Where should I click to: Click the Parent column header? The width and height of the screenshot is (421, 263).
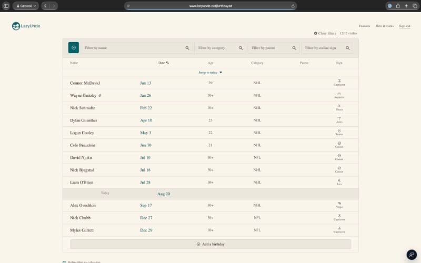pyautogui.click(x=304, y=63)
